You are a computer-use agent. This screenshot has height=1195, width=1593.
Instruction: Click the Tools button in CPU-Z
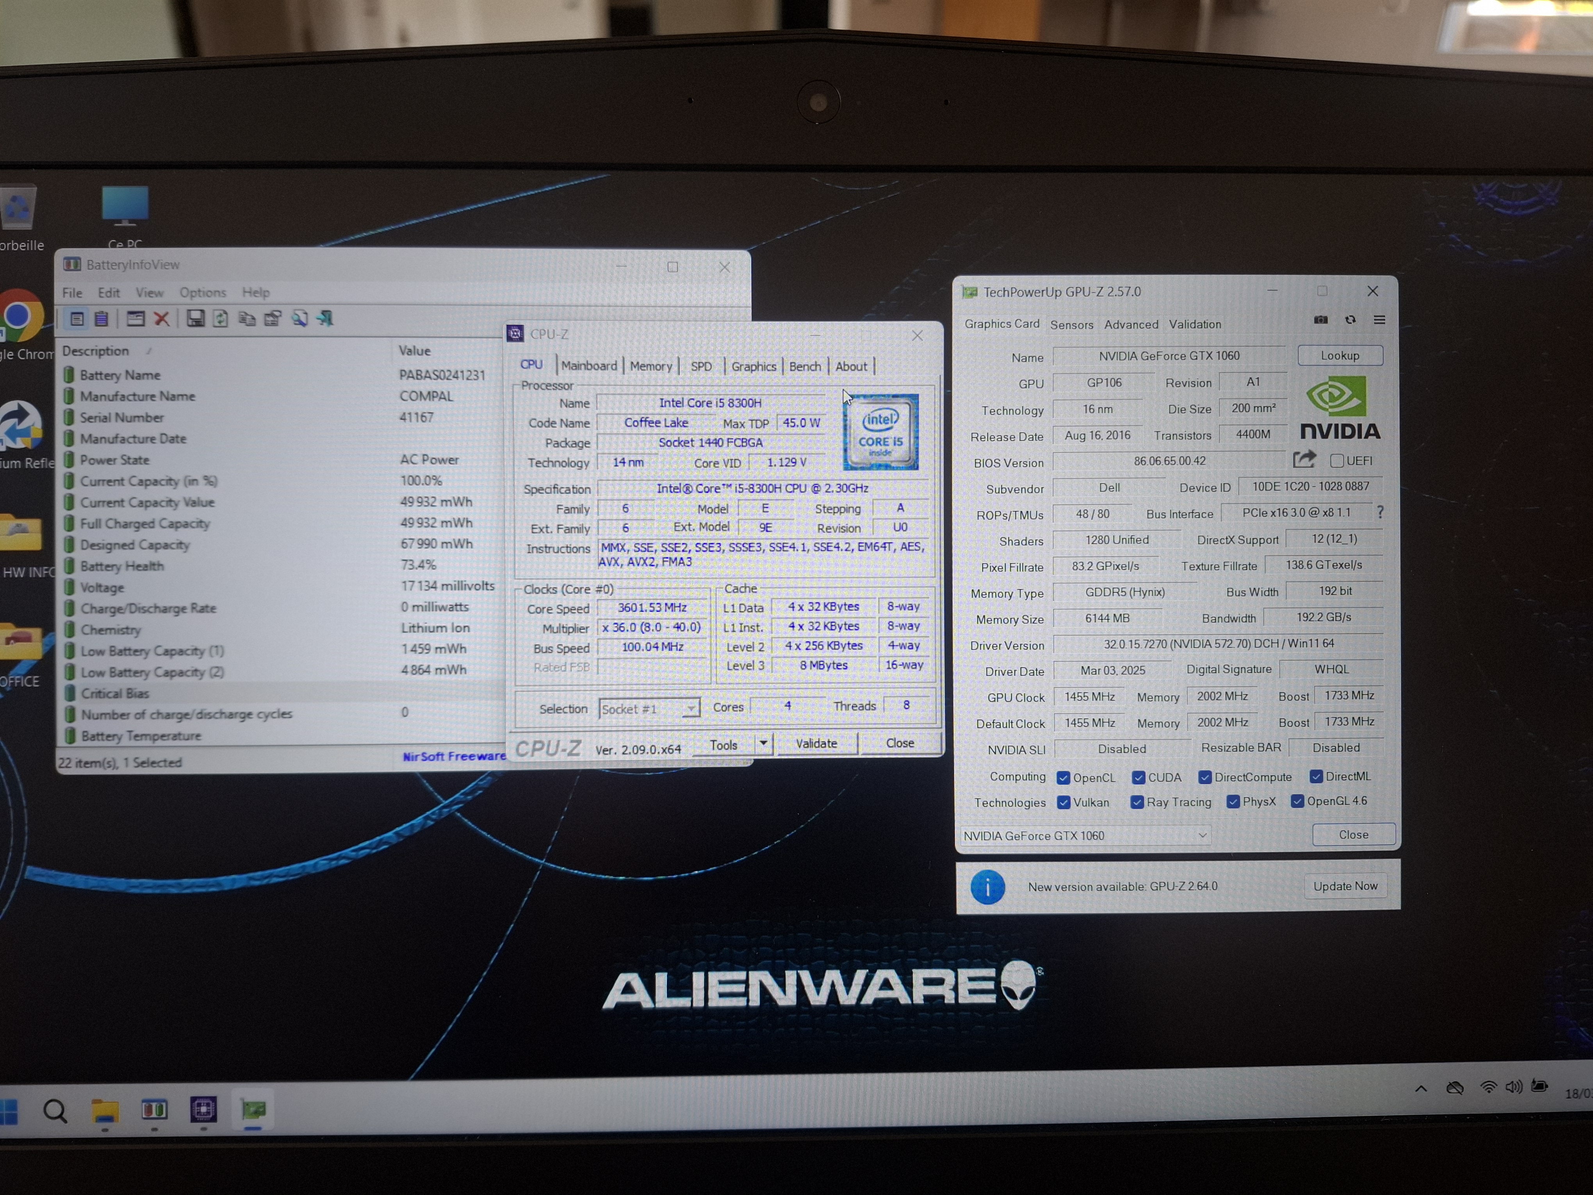(x=724, y=745)
